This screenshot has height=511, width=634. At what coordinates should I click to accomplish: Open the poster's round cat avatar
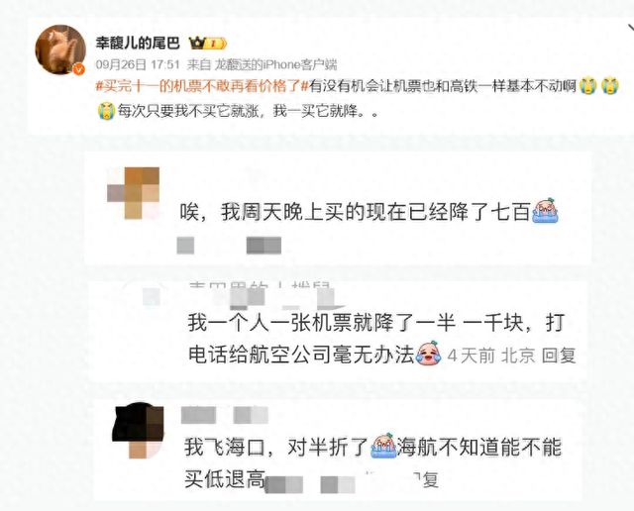pos(60,50)
